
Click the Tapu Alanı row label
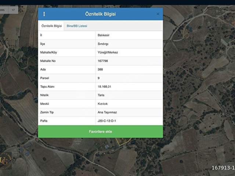47,87
